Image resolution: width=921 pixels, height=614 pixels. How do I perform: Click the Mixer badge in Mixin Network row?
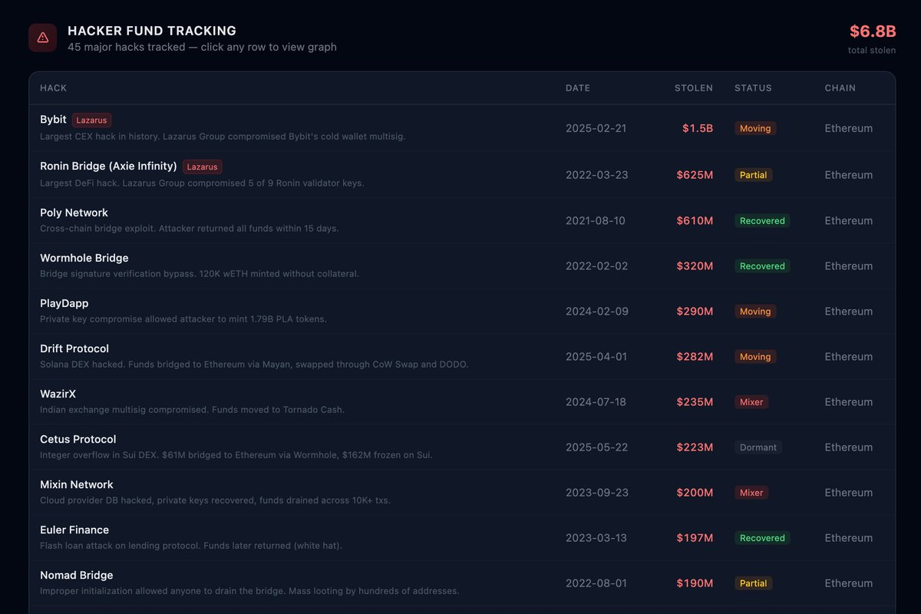coord(751,492)
